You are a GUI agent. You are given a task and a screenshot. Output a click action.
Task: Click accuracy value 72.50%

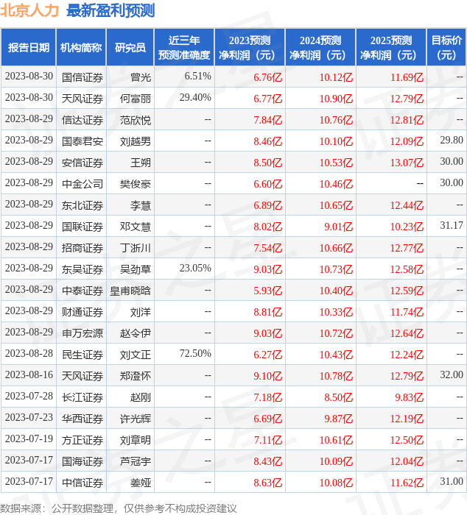click(x=195, y=354)
